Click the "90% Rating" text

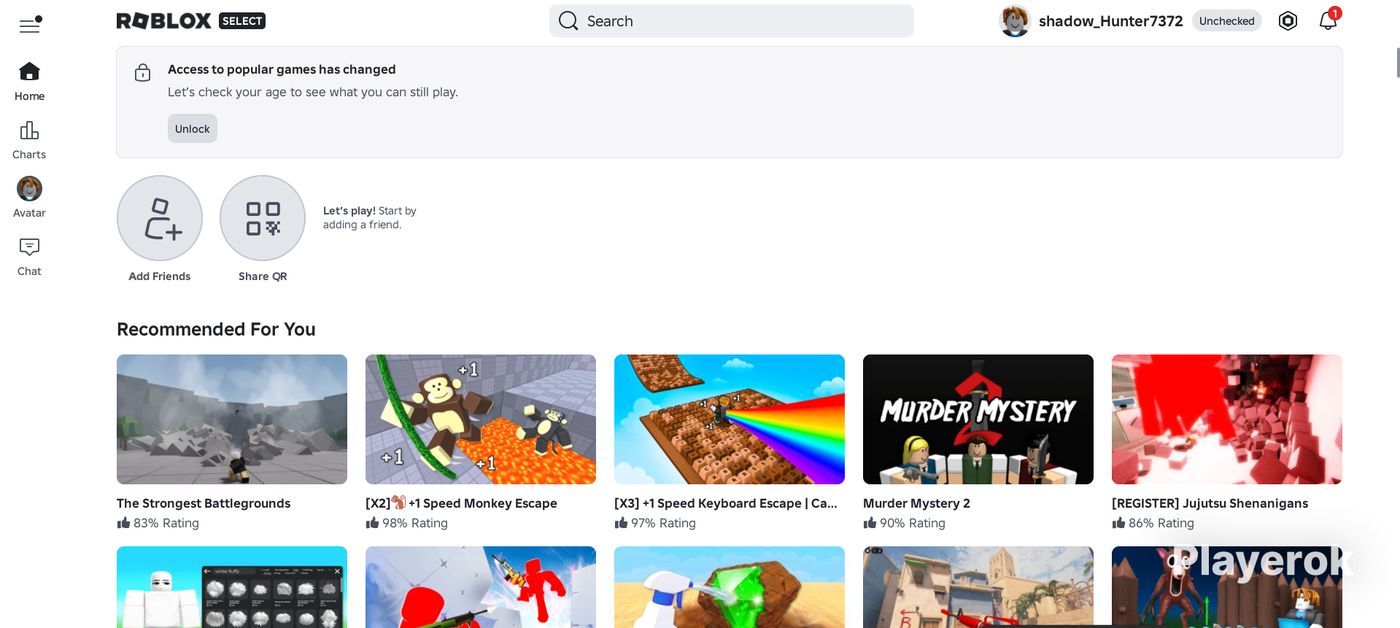point(913,523)
